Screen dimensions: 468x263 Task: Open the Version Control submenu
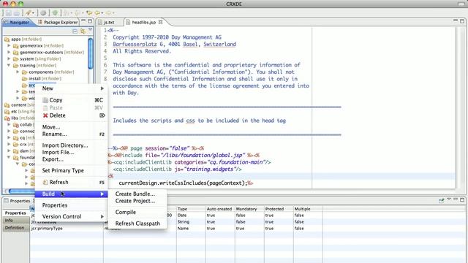click(x=72, y=216)
